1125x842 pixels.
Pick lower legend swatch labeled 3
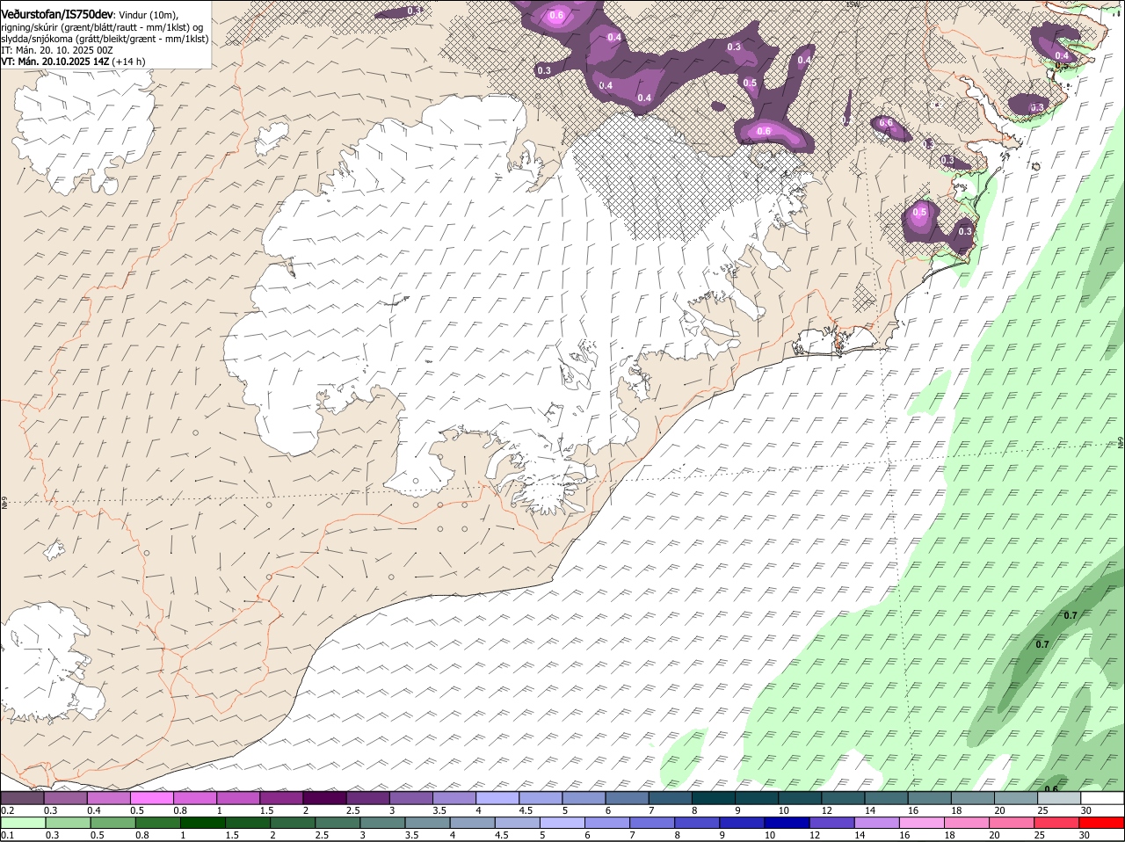(383, 823)
